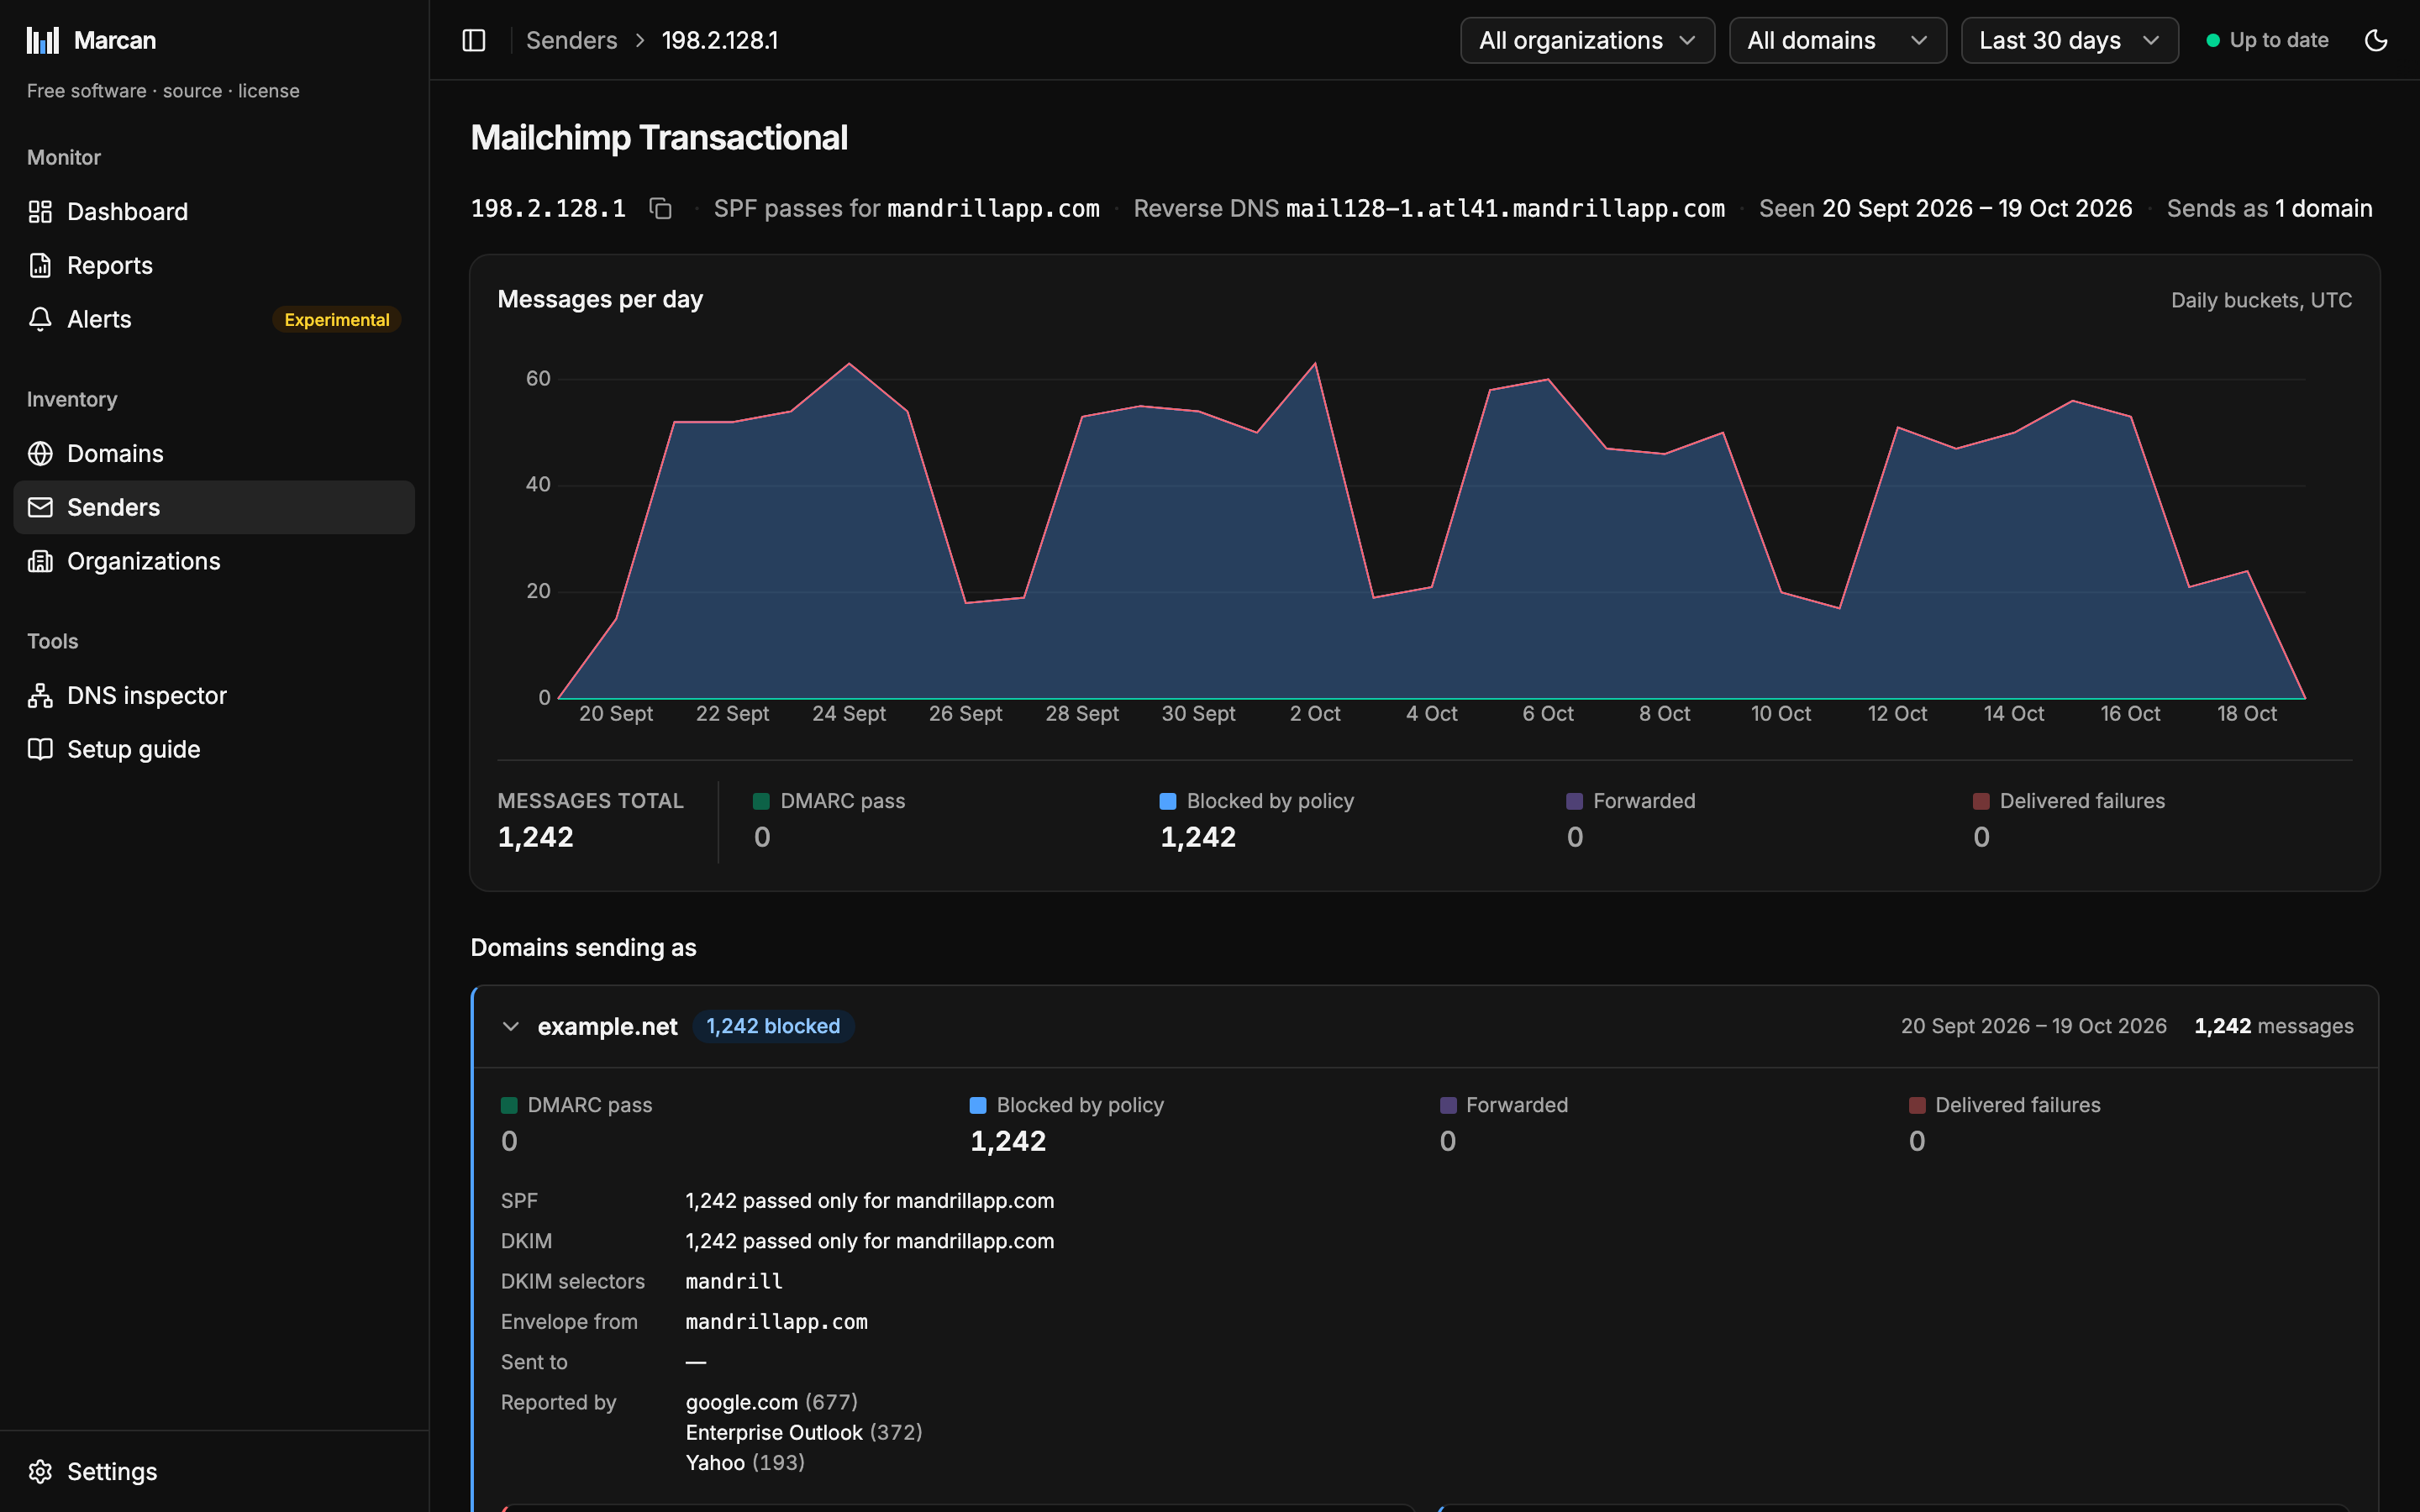Click the Reports document icon
This screenshot has height=1512, width=2420.
tap(40, 265)
